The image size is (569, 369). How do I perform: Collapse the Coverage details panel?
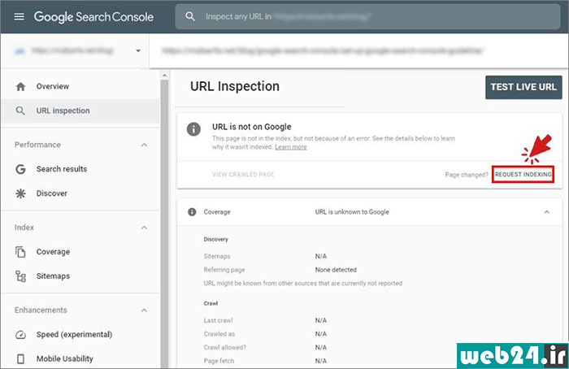tap(546, 212)
